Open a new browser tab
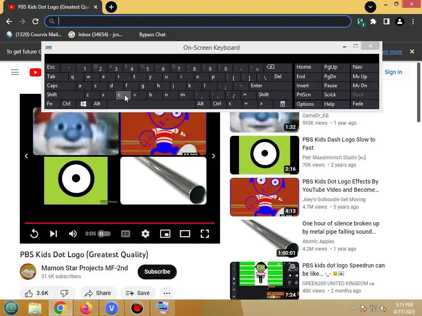Screen dimensions: 422x316 pos(111,7)
